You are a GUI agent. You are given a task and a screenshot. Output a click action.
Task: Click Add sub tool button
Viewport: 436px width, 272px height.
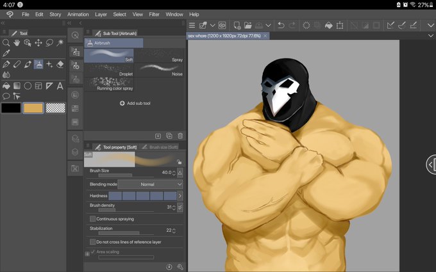point(135,103)
